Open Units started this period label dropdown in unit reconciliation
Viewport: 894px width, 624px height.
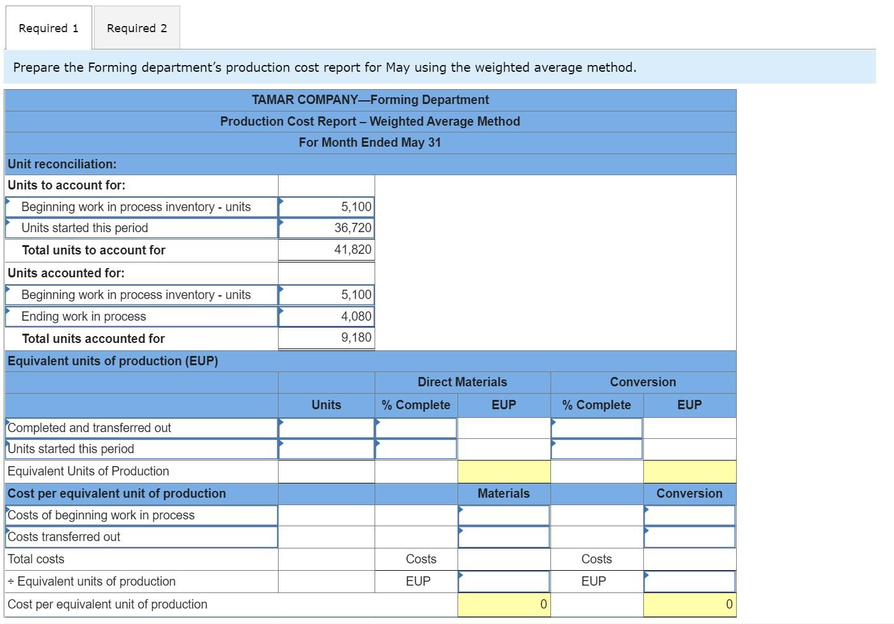[x=142, y=228]
